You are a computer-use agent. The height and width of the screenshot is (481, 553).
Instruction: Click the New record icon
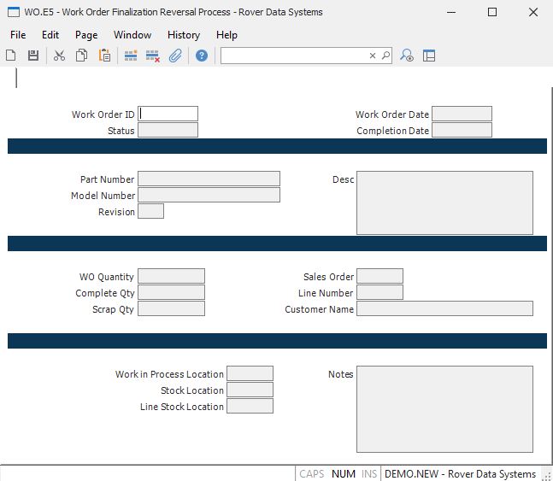point(11,56)
